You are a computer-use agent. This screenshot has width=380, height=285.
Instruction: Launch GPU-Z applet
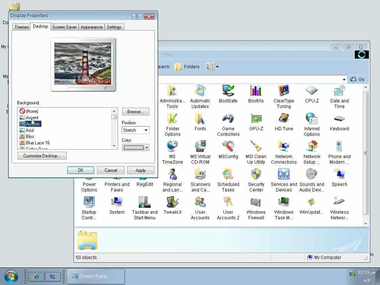coord(256,122)
